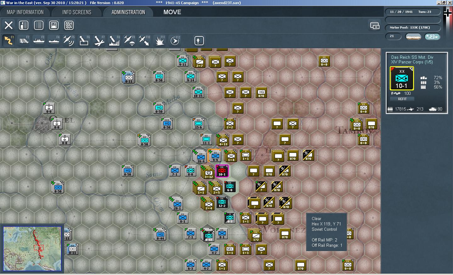Click the REFIT button in unit panel

[402, 99]
